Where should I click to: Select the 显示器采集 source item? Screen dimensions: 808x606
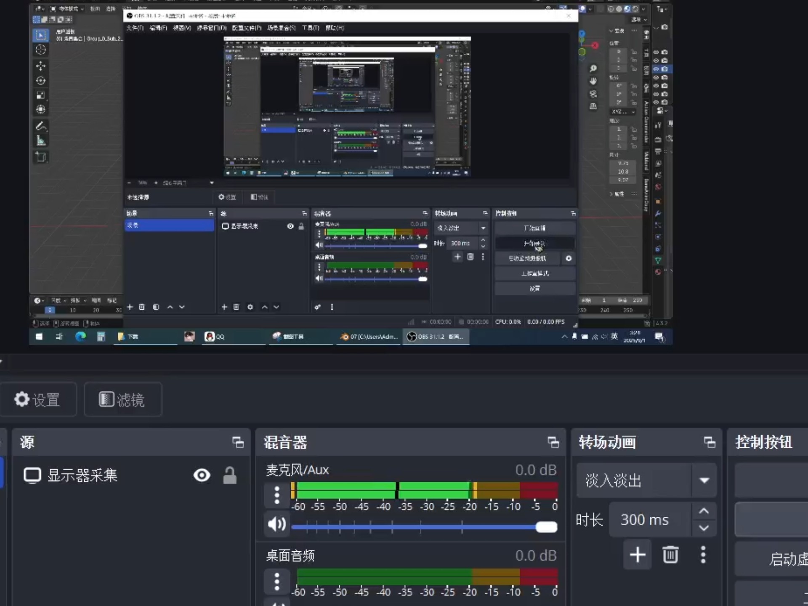tap(82, 475)
